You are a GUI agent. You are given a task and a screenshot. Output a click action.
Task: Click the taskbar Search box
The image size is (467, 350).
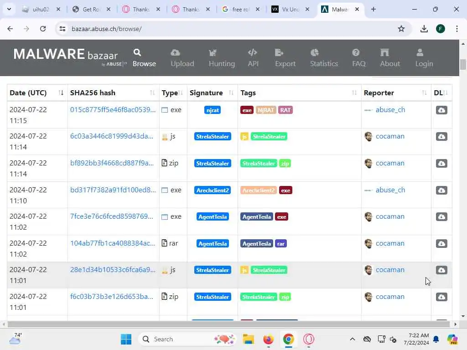[x=187, y=339]
